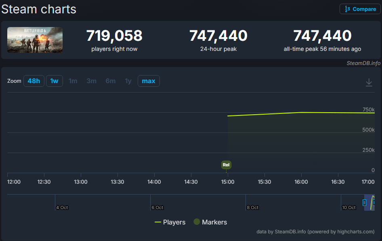Click the Steam charts heading

tap(39, 9)
